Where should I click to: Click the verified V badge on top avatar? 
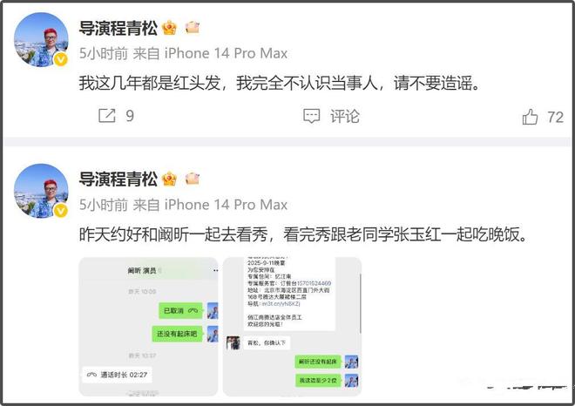coord(61,59)
